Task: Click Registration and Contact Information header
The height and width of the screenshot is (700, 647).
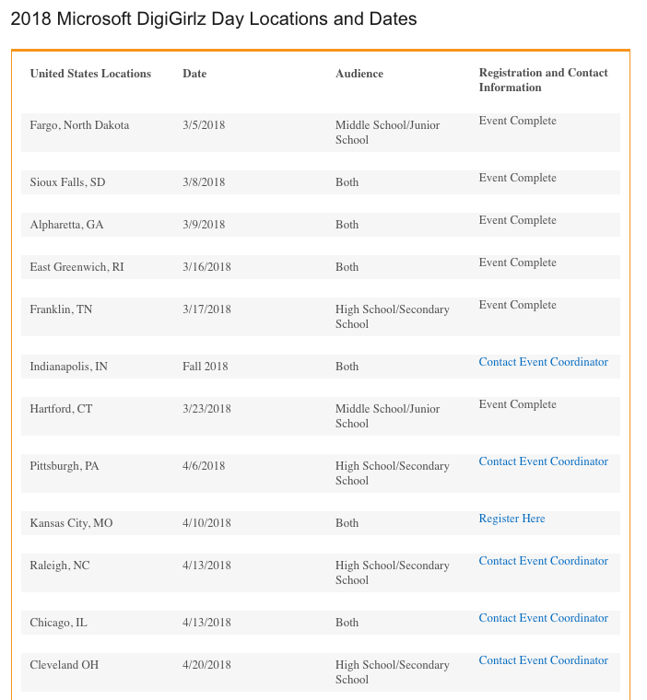Action: pos(543,80)
